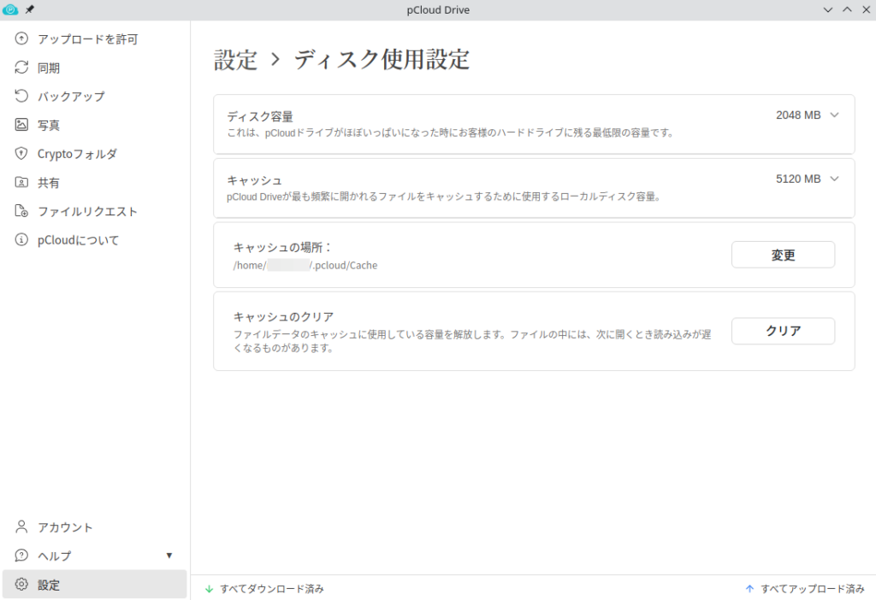Click the すべてダウンロード済み status indicator
This screenshot has height=600, width=876.
pos(265,589)
